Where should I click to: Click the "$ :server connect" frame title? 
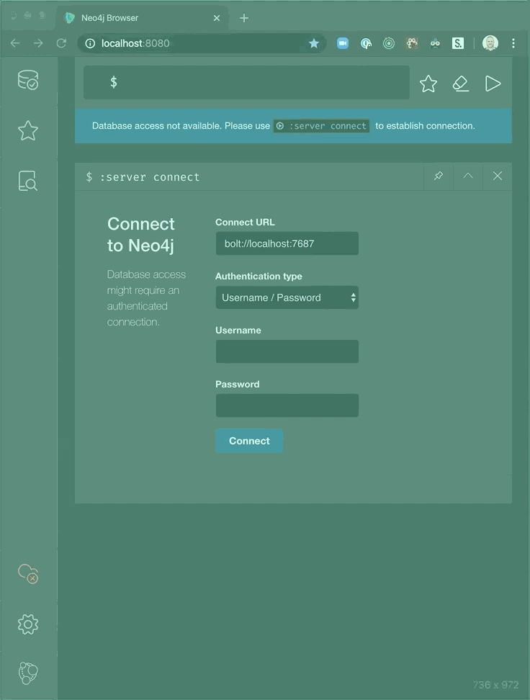pos(143,176)
